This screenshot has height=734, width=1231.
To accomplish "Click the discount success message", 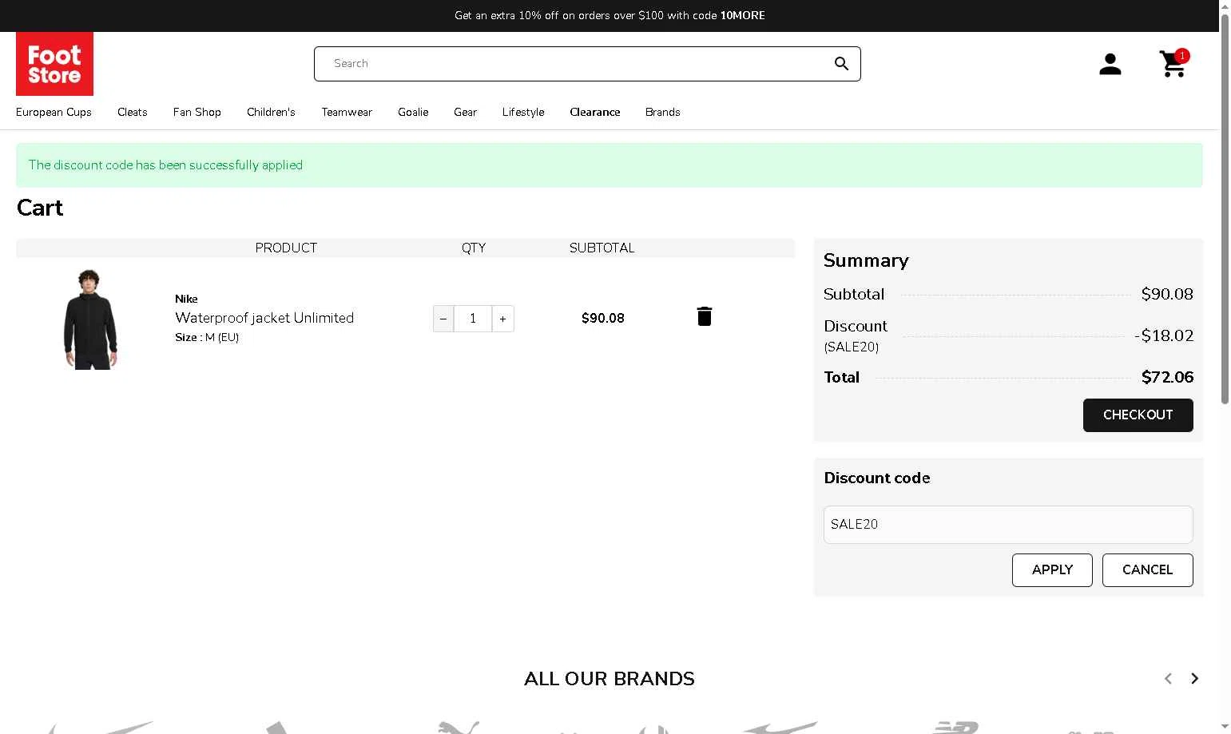I will [x=165, y=165].
